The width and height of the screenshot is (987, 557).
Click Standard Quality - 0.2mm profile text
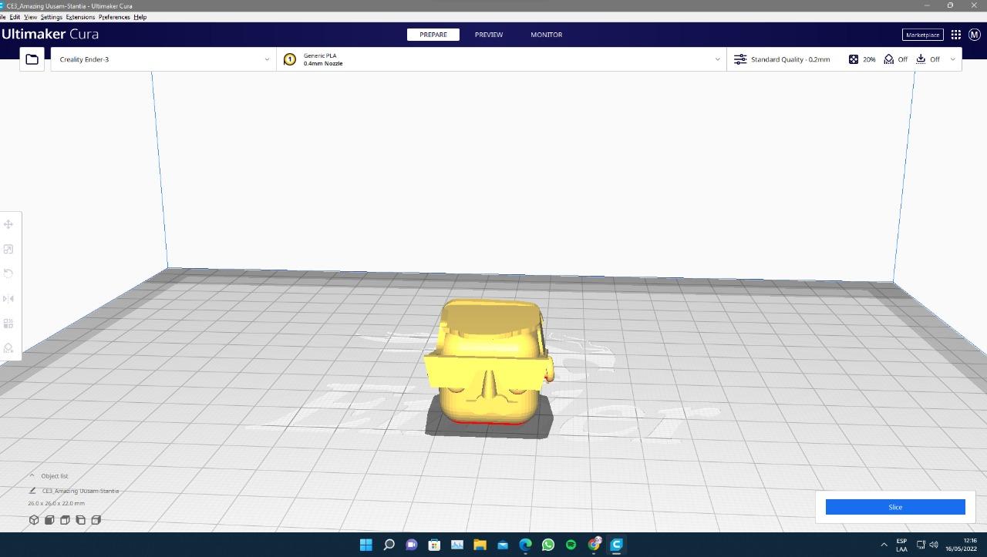[x=790, y=59]
